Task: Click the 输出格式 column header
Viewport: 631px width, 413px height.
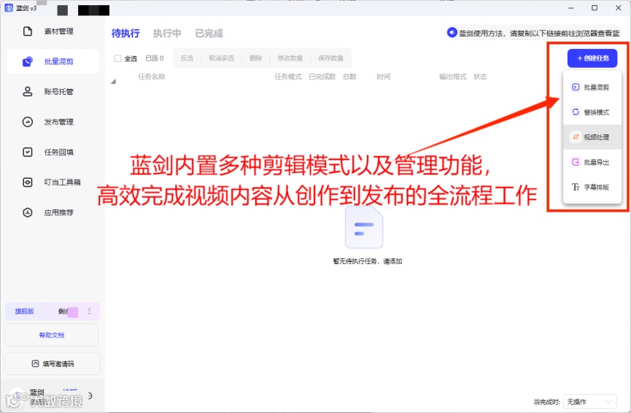Action: [453, 77]
